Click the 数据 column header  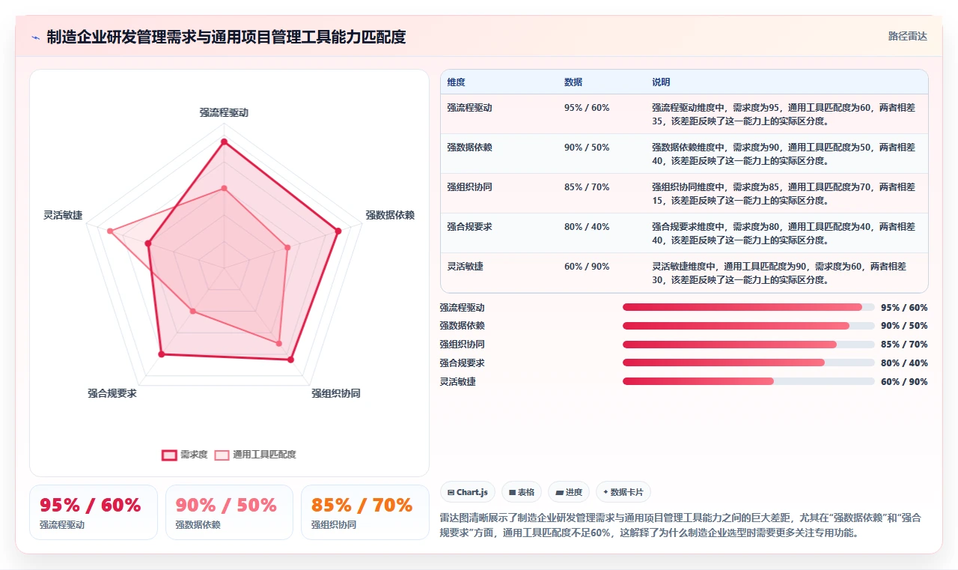tap(573, 82)
